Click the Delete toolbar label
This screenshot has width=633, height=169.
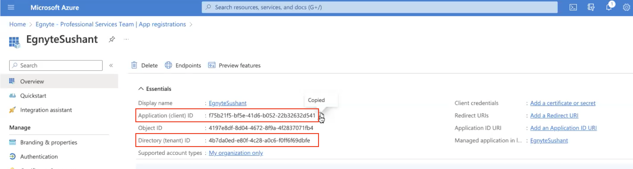(x=150, y=66)
